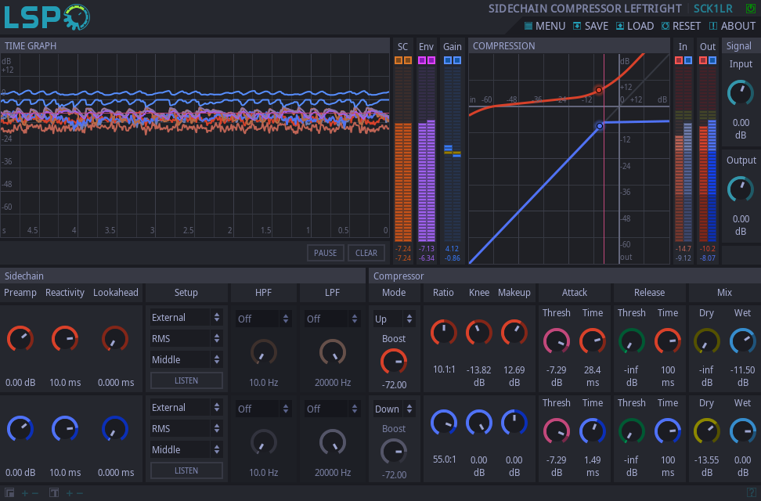Open External dropdown in red-knob channel row

186,318
